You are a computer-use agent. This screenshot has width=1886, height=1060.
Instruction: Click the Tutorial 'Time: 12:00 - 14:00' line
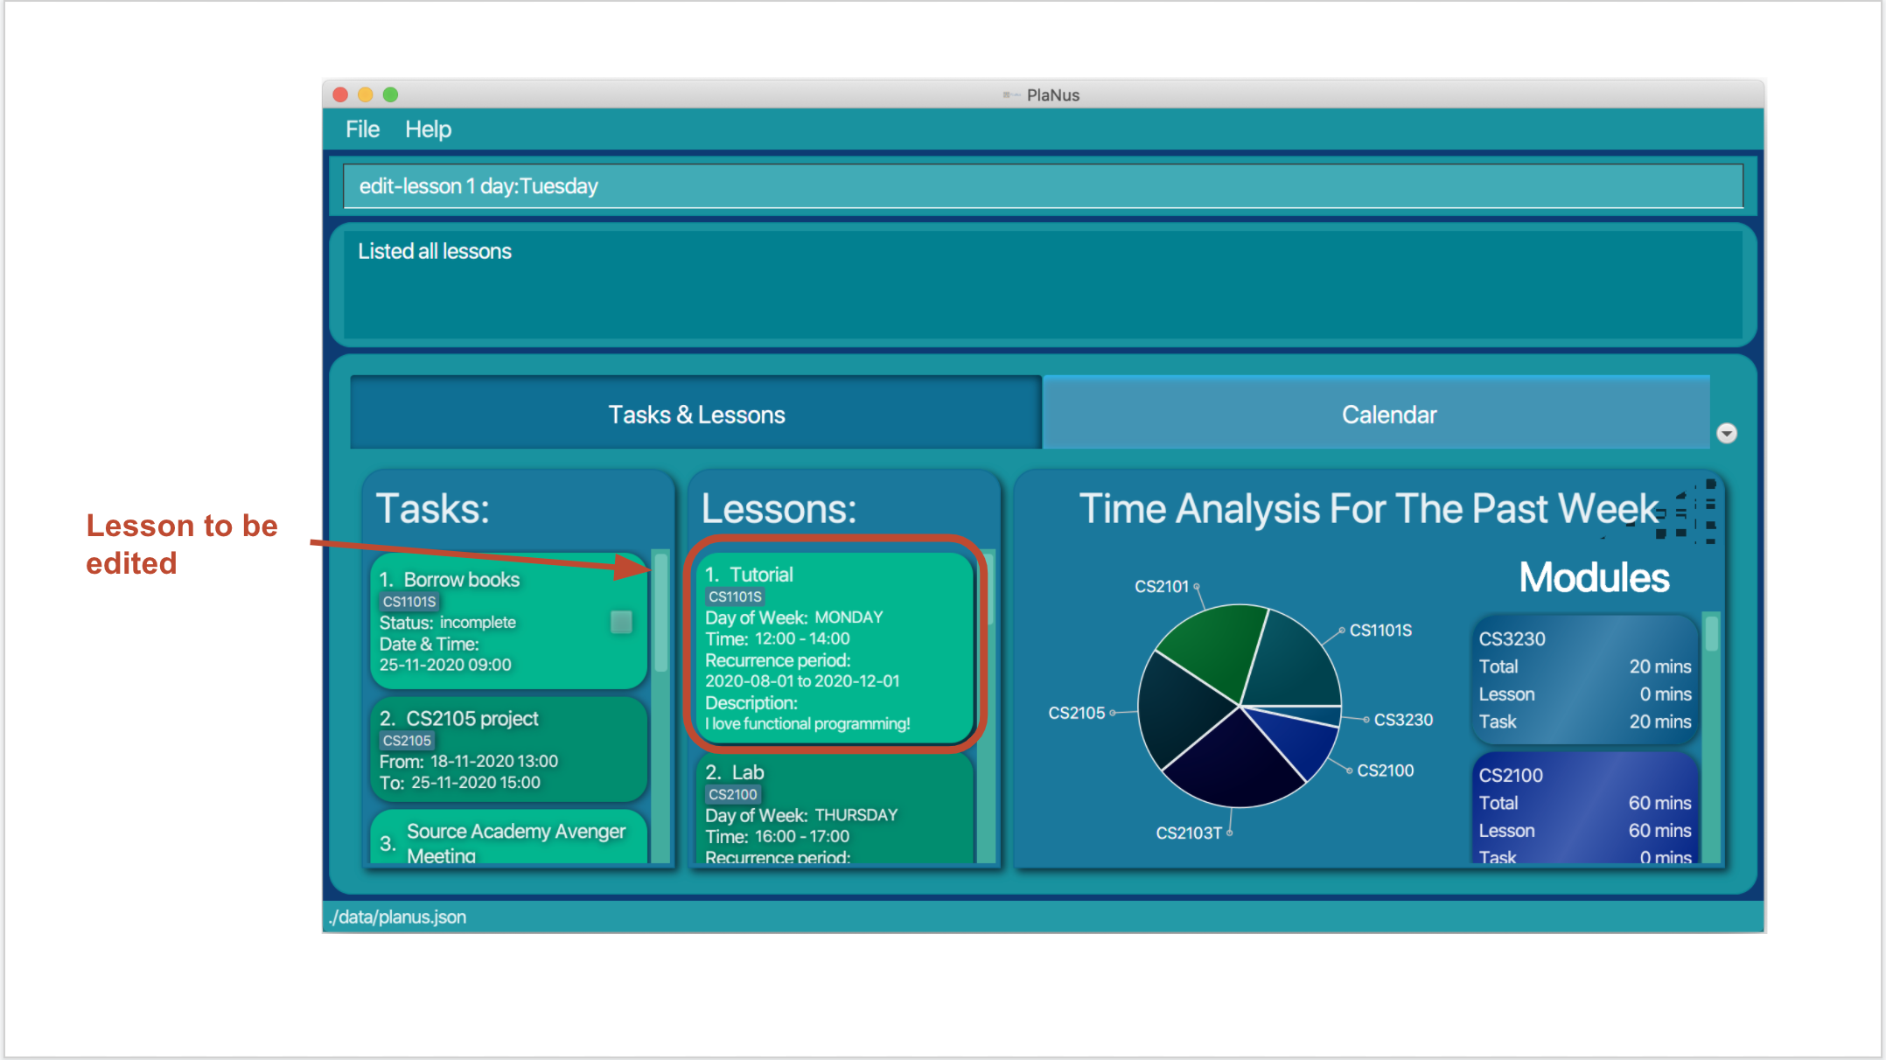[778, 639]
